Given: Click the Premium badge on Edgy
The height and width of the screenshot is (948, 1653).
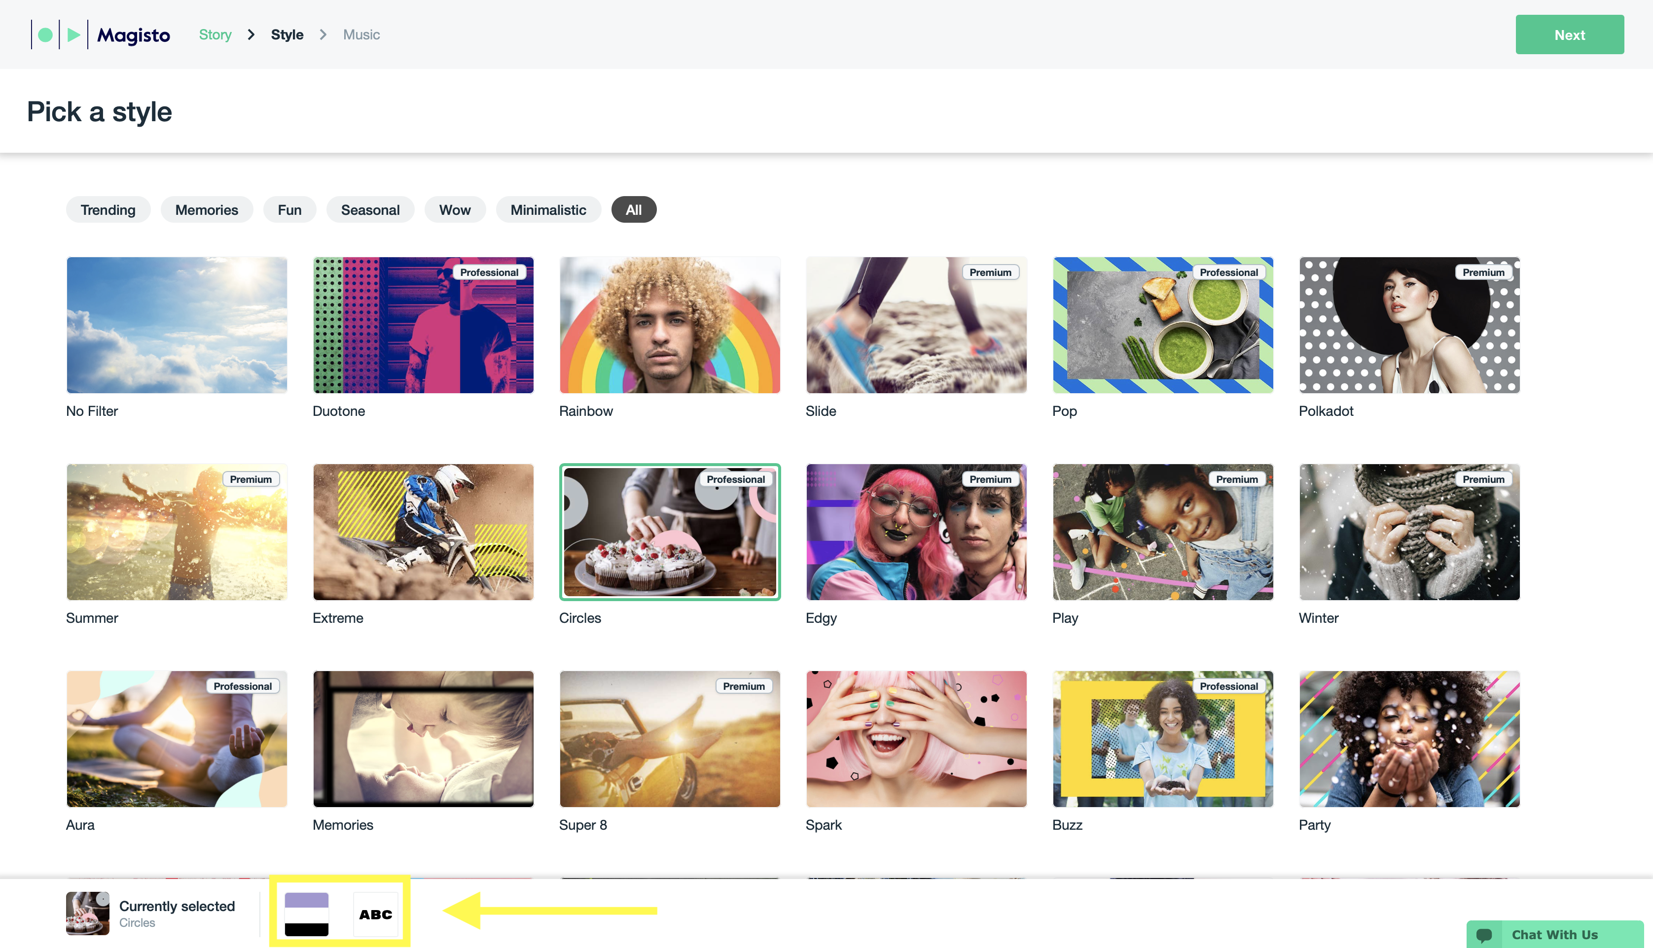Looking at the screenshot, I should tap(990, 479).
